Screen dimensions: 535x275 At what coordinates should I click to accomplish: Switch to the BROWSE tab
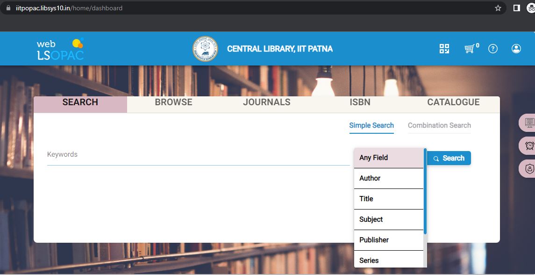[173, 105]
